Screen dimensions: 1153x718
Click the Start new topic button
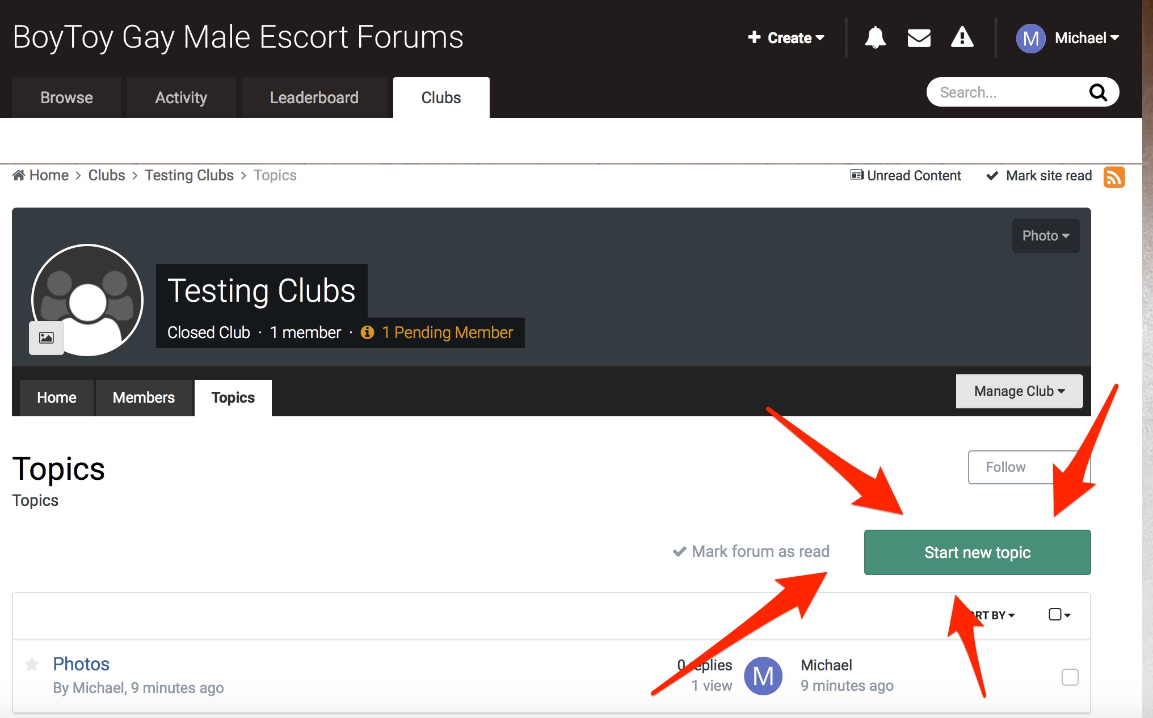point(977,552)
